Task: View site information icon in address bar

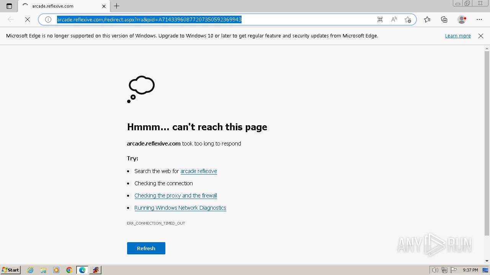Action: point(48,19)
